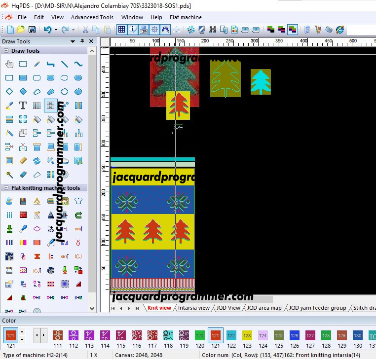Viewport: 376px width, 359px height.
Task: Select the dashed rectangle selection tool
Action: (x=23, y=64)
